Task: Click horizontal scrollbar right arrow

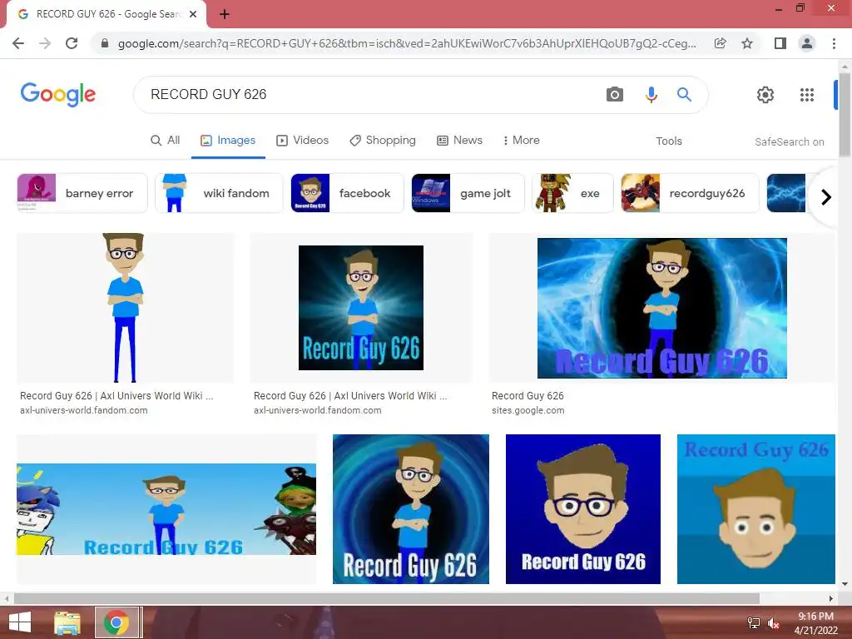Action: (x=830, y=598)
